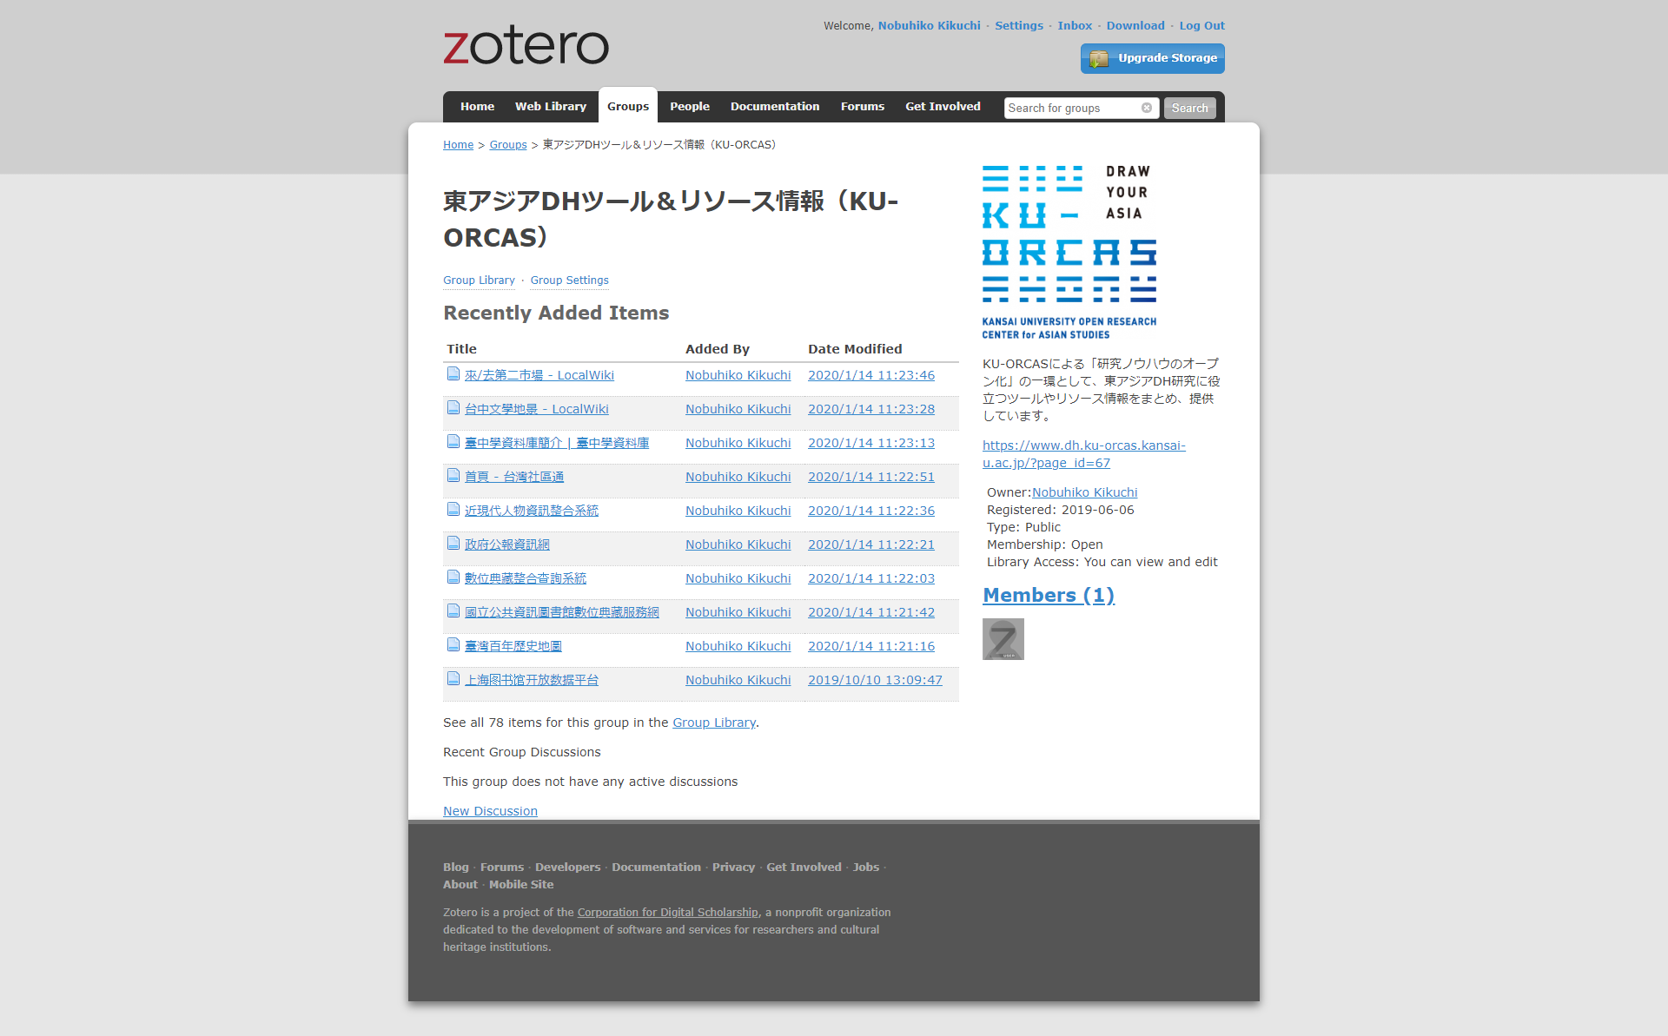The width and height of the screenshot is (1668, 1036).
Task: Select the Groups tab
Action: coord(628,106)
